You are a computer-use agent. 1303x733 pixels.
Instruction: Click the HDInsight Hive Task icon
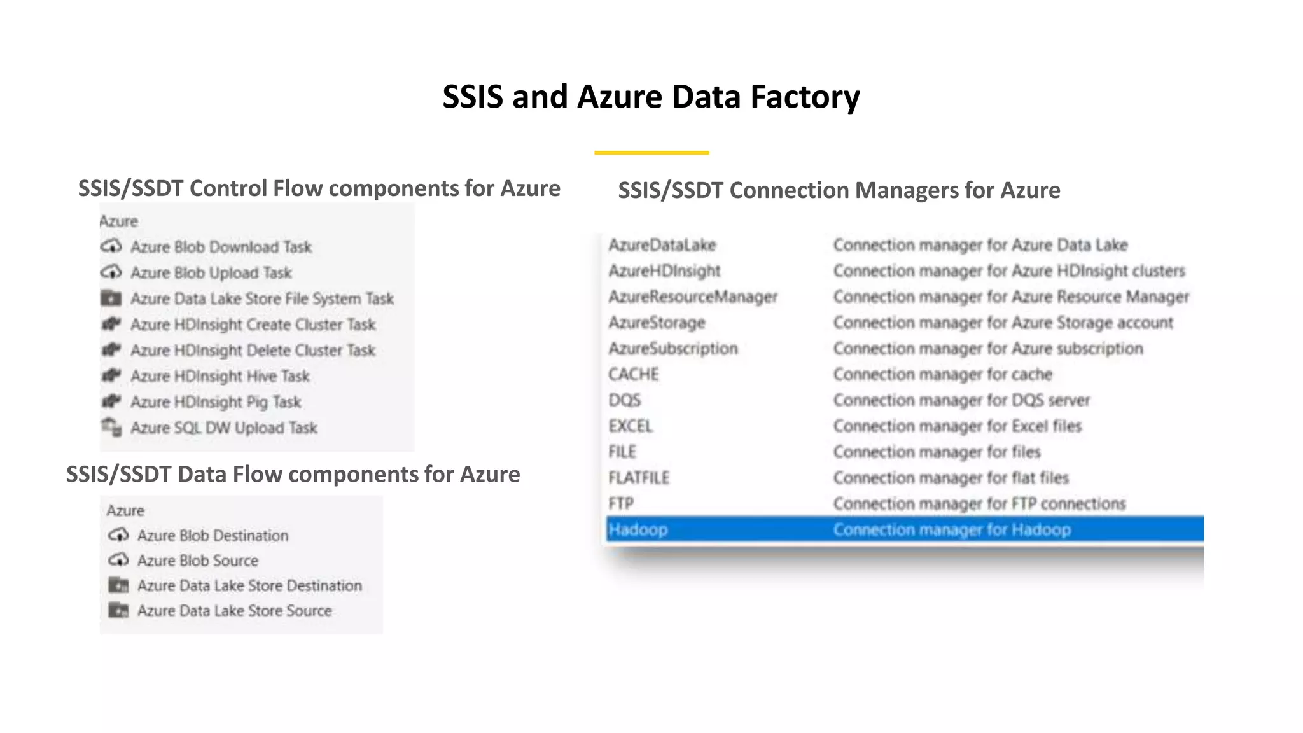111,375
